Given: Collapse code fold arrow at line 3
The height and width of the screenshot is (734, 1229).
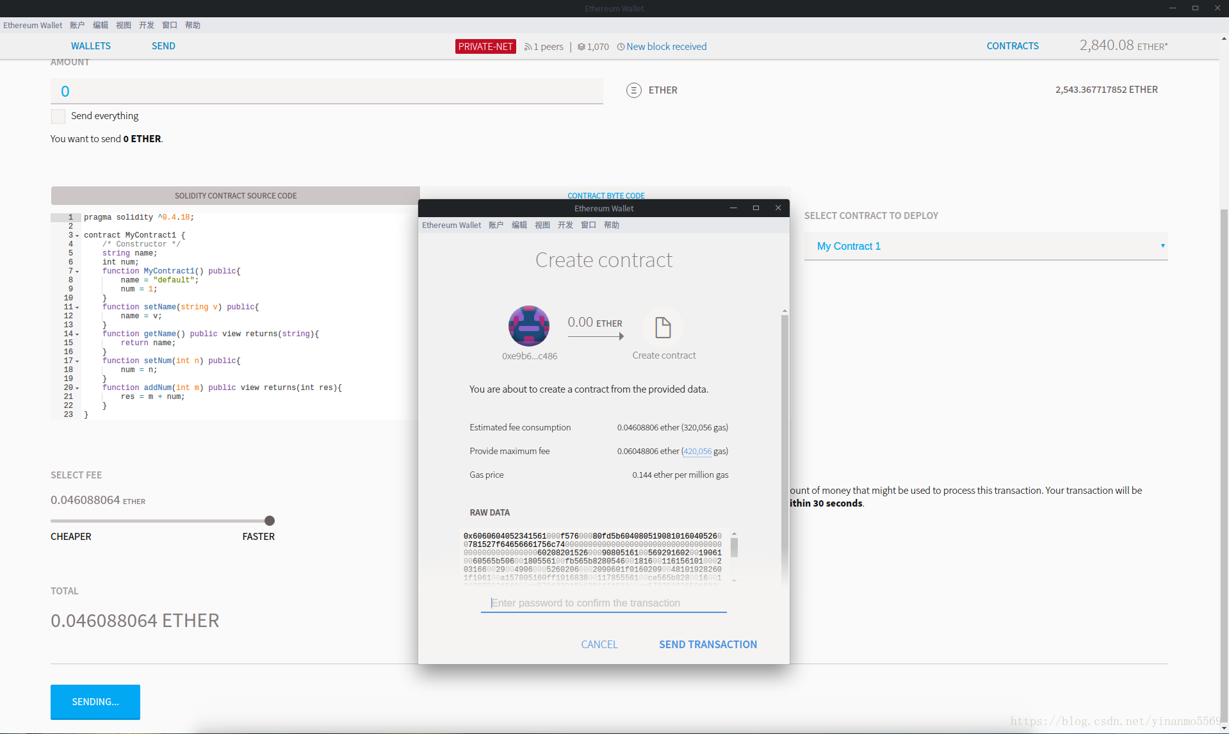Looking at the screenshot, I should pos(77,236).
